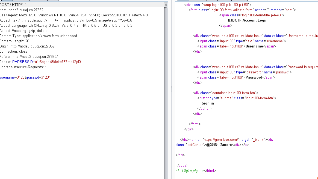Select the Host: node3.buuoj.cn:27352 header
This screenshot has height=179, width=318.
click(22, 10)
